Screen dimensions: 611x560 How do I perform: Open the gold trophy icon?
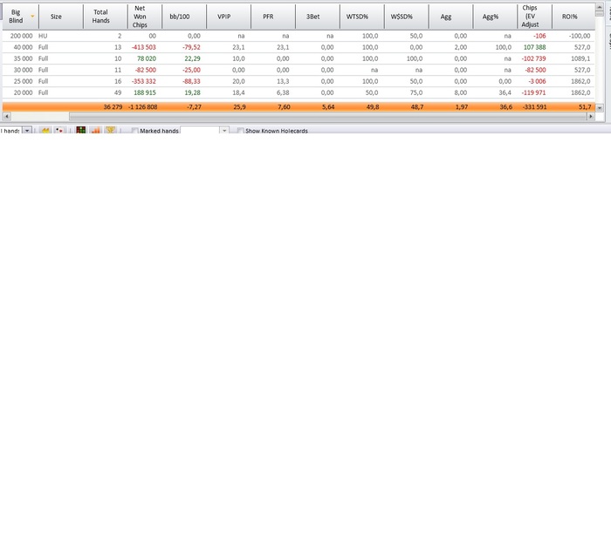click(110, 131)
